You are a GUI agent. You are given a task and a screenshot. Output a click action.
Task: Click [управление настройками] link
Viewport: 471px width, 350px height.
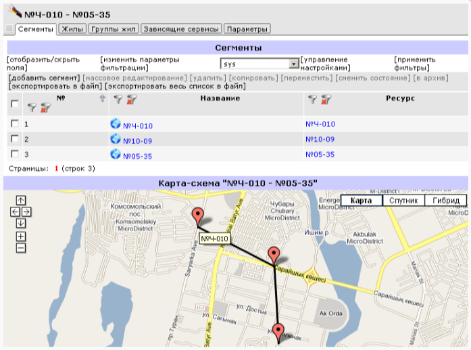coord(326,64)
